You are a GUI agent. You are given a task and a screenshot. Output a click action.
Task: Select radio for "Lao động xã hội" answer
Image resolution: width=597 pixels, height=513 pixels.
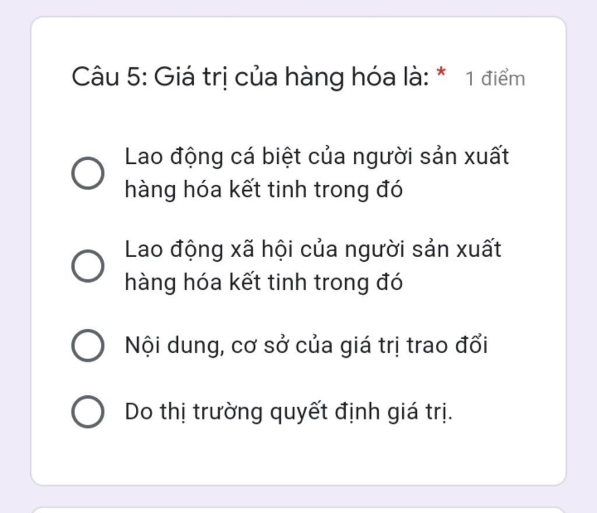point(88,266)
